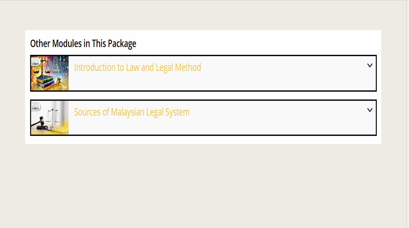Click the words Legal Method in first title
Image resolution: width=409 pixels, height=228 pixels.
178,67
